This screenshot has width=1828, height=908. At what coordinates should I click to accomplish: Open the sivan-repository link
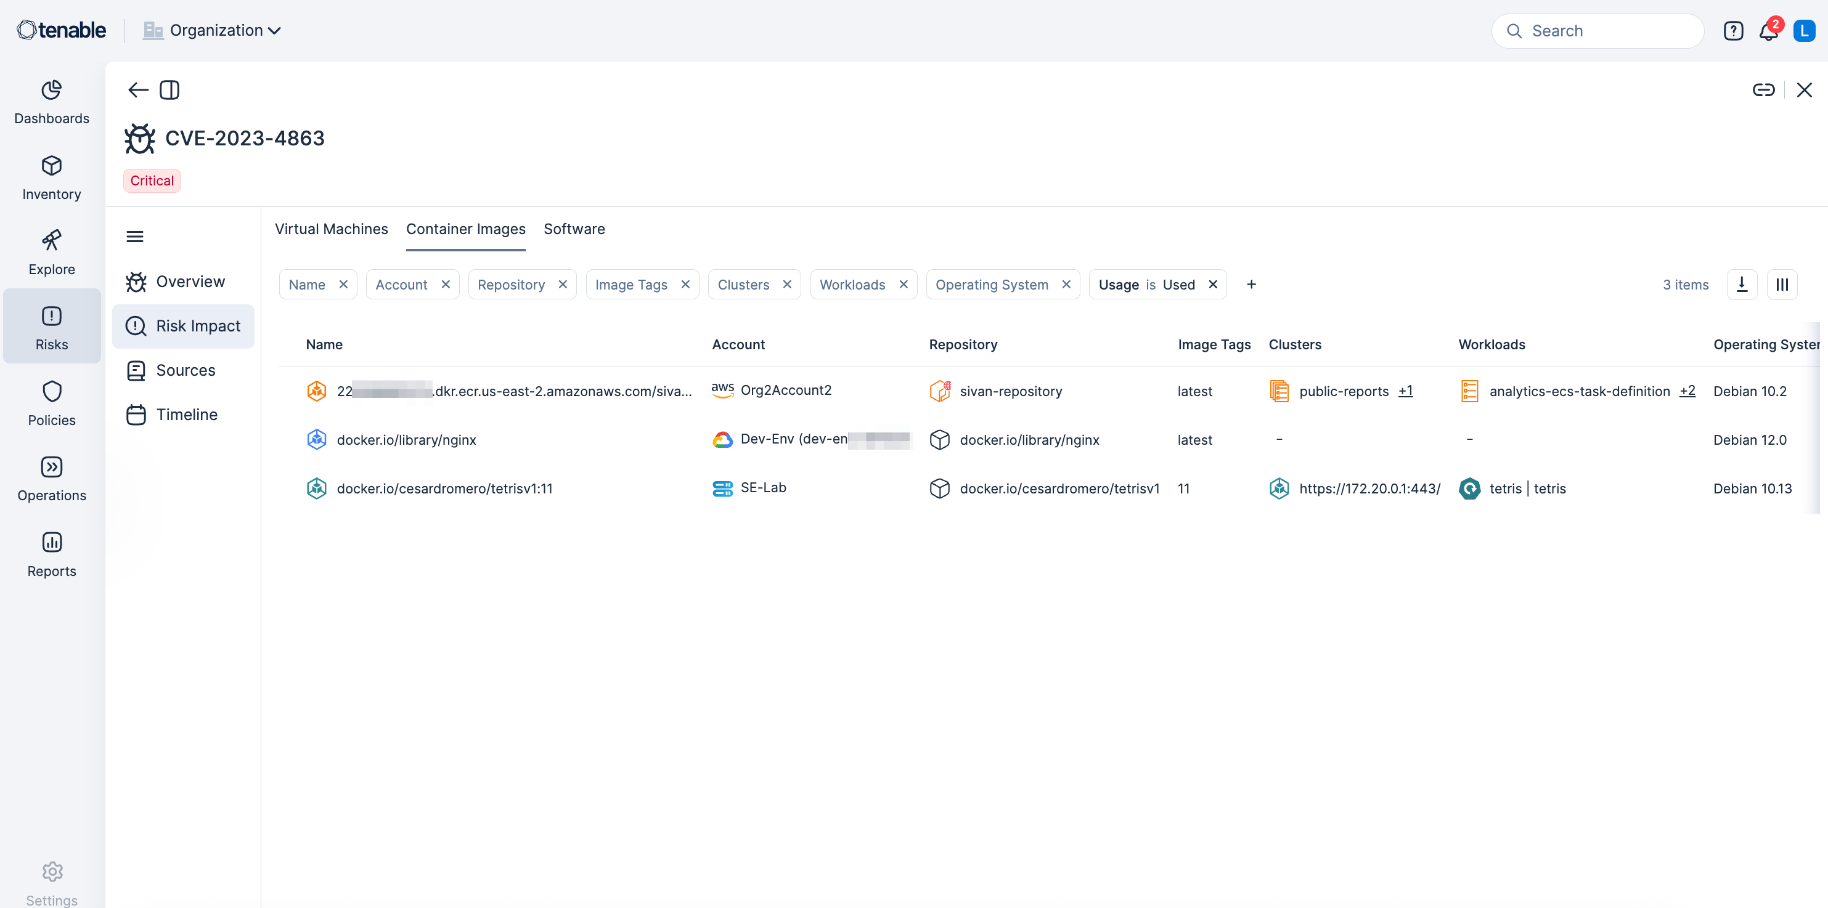click(x=1011, y=391)
